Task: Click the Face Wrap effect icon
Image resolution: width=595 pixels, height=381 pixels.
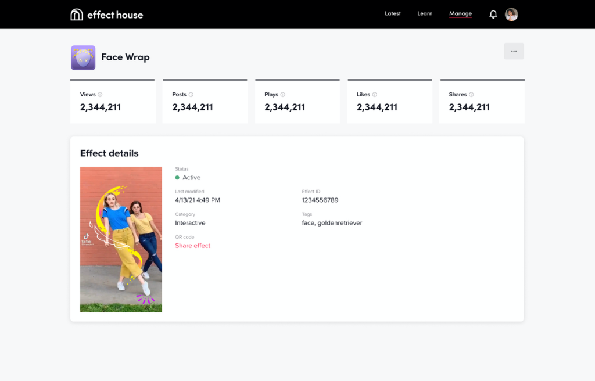Action: tap(83, 57)
